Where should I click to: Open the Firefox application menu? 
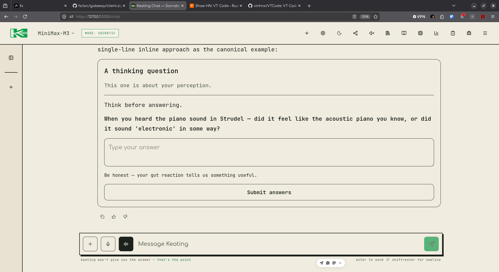(493, 17)
